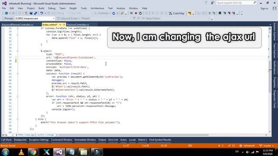
Task: Switch to KeywordPlannerController.cs tab
Action: click(x=17, y=25)
